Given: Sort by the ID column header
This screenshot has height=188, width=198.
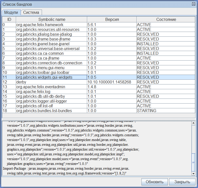Looking at the screenshot, I should tap(9, 19).
